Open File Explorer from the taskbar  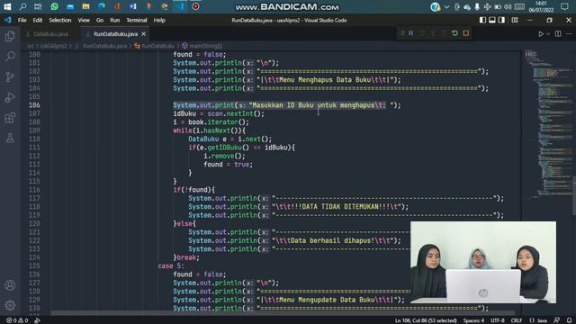coord(86,6)
